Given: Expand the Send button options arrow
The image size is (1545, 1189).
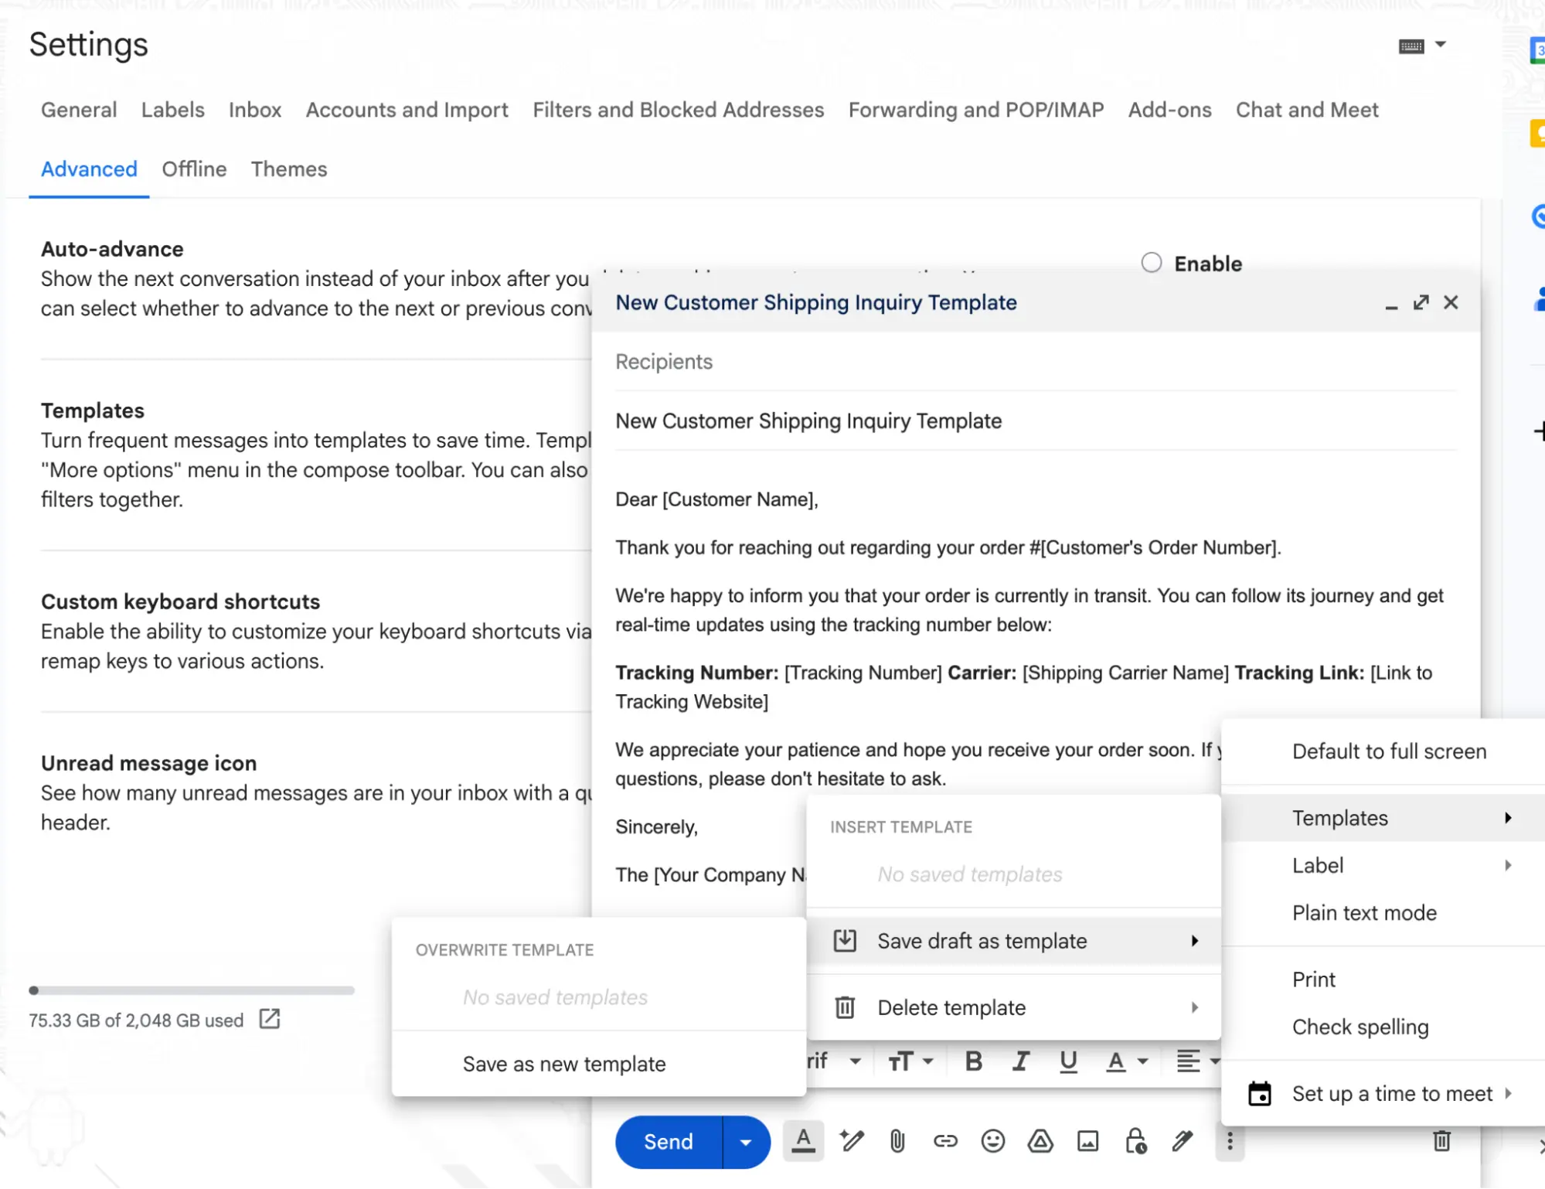Looking at the screenshot, I should tap(745, 1142).
